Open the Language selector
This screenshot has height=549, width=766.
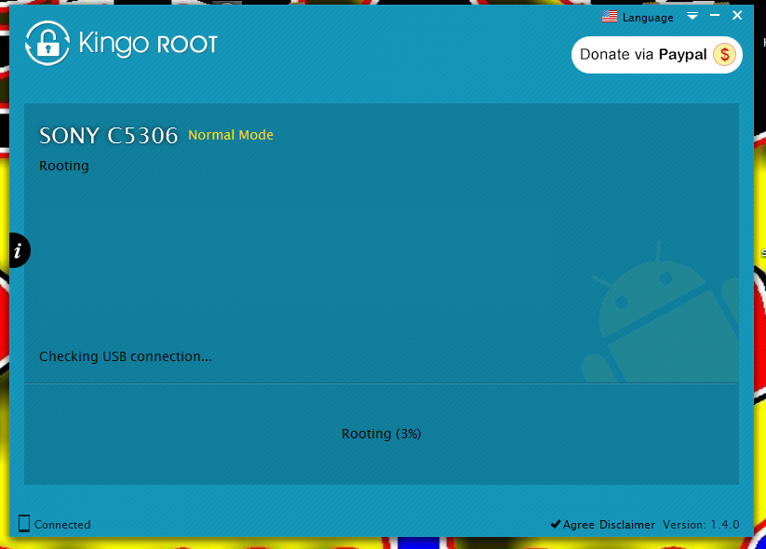pos(648,18)
